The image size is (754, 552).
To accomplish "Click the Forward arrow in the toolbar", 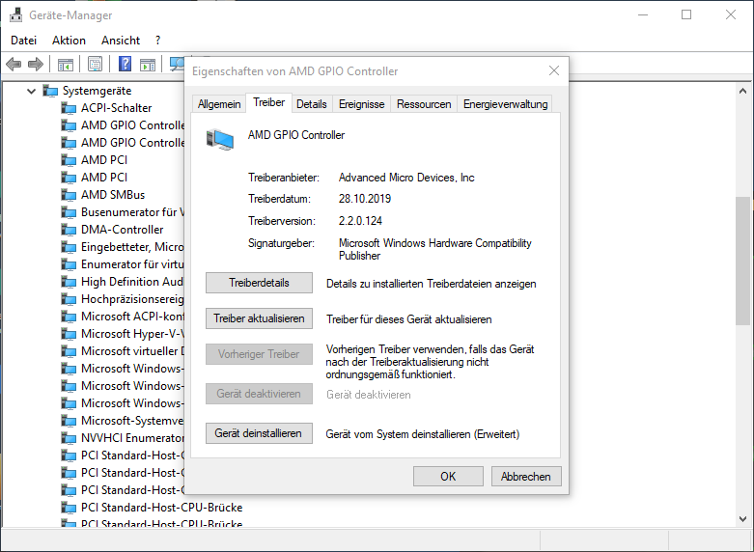I will coord(36,64).
